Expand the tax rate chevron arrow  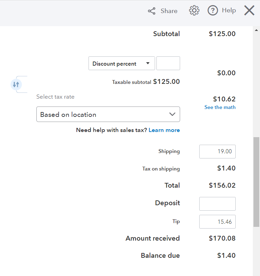172,114
